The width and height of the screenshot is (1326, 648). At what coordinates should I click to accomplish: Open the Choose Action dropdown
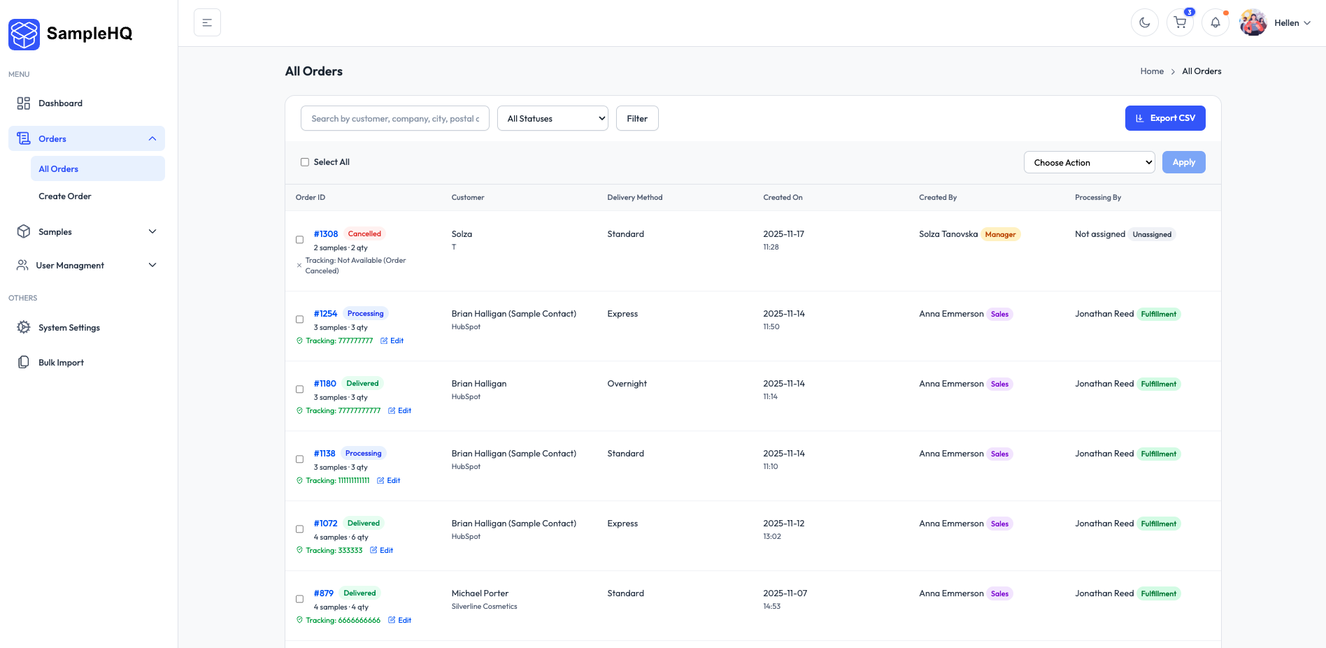(x=1088, y=161)
